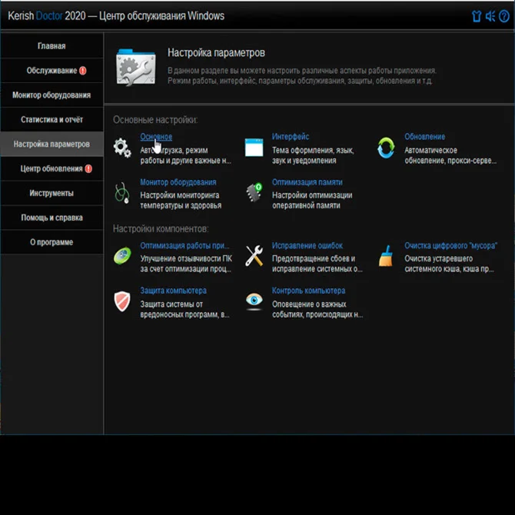Open the Оптимизация работы при... link
The height and width of the screenshot is (515, 515).
coord(184,245)
